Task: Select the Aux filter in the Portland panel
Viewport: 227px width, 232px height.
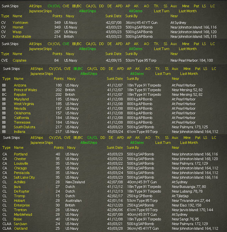Action: pos(175,138)
